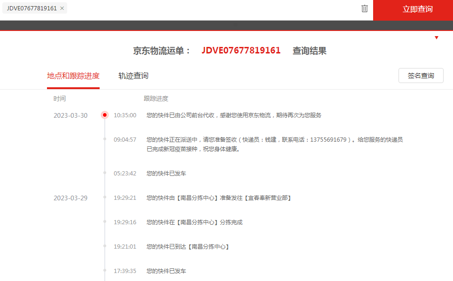
Task: Click the 您的快件已由公司前台代收 status message
Action: click(x=234, y=115)
